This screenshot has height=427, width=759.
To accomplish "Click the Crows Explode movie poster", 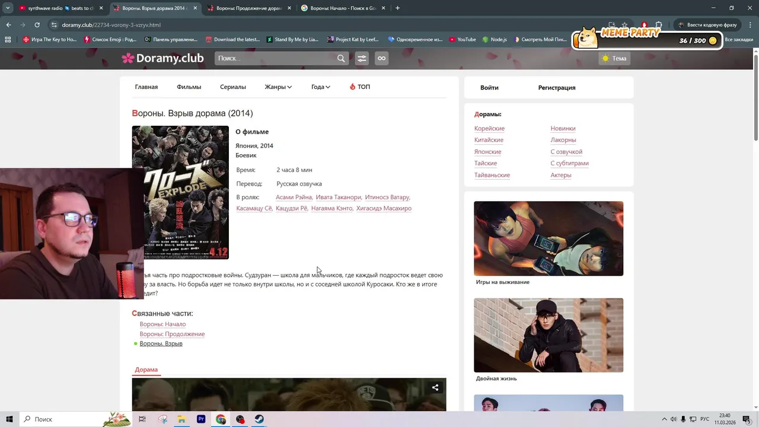I will point(180,192).
